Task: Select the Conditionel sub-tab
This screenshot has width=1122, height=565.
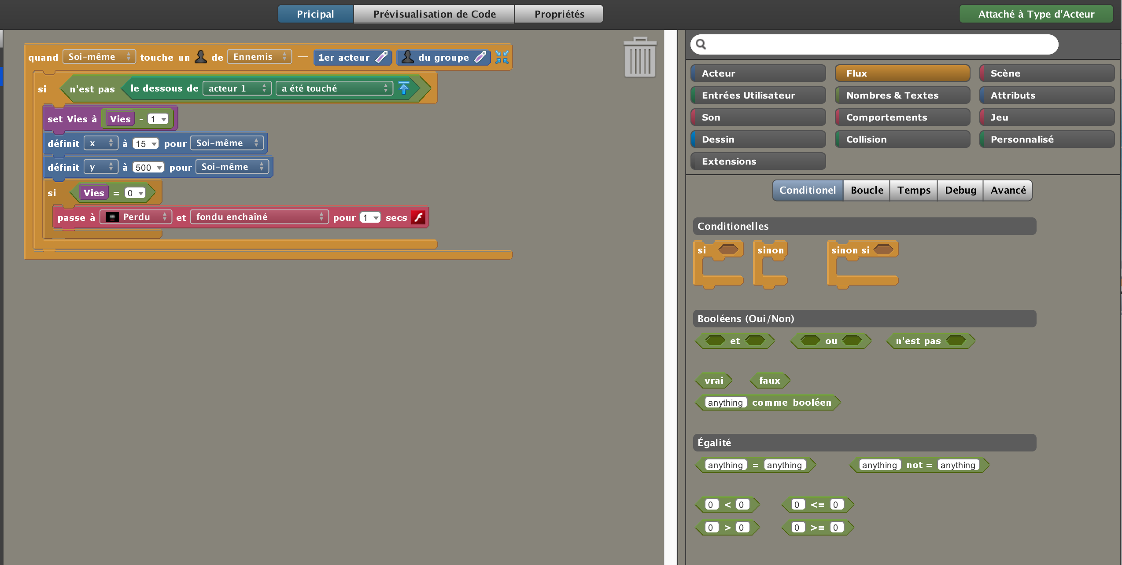Action: [808, 190]
